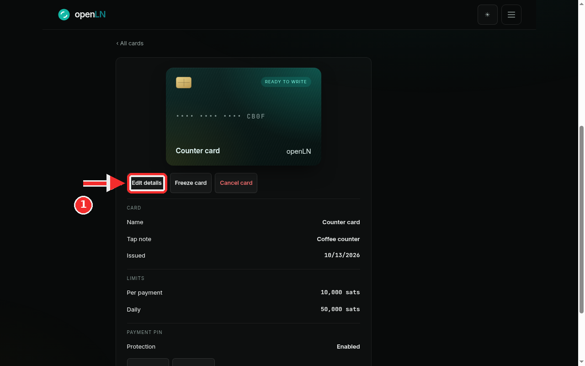Click the Per payment 10,000 sats value
Screen dimensions: 585x366
(x=340, y=293)
